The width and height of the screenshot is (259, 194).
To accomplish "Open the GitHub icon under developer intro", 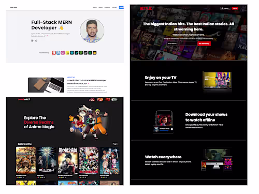I will tap(36, 41).
